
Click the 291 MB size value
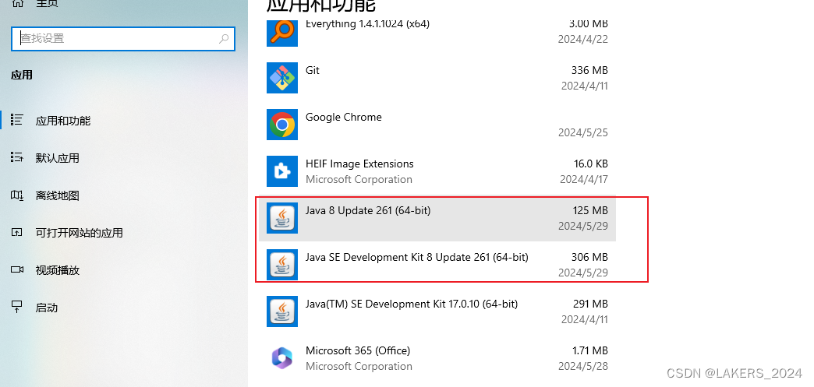pos(589,304)
